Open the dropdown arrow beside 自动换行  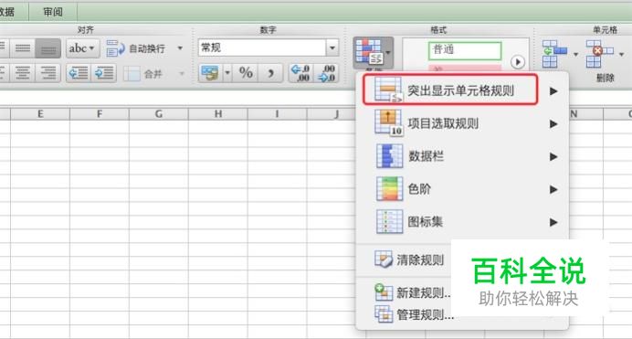[180, 48]
